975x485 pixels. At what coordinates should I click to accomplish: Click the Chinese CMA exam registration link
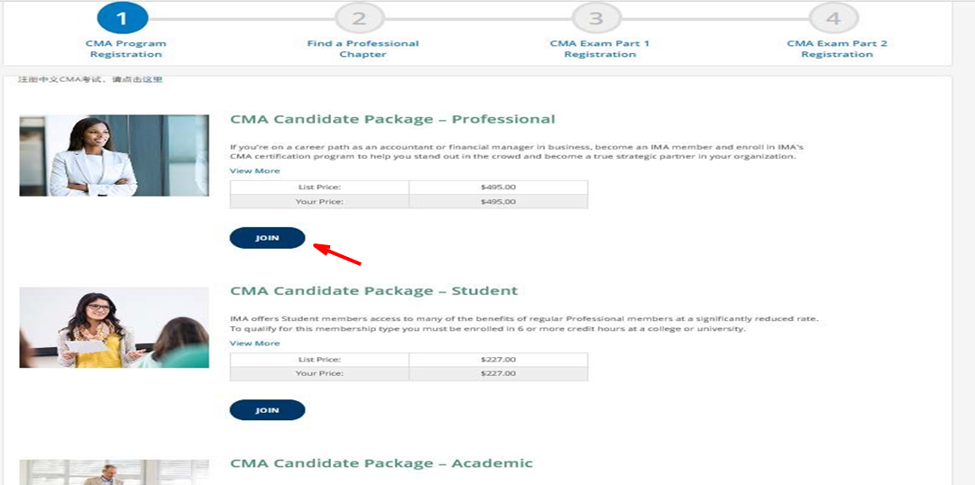(x=90, y=80)
